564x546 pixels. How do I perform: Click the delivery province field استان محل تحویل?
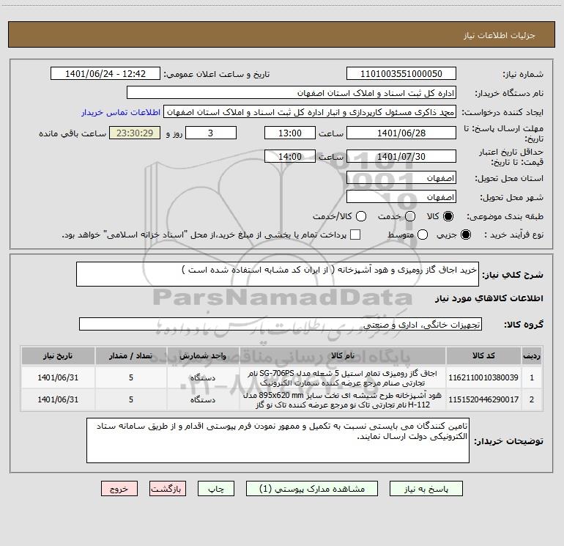click(401, 178)
